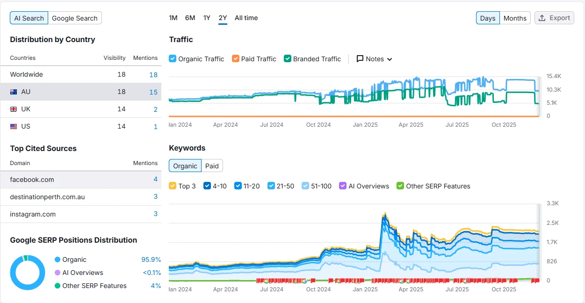Switch the chart granularity to Months
This screenshot has width=585, height=303.
click(x=515, y=18)
